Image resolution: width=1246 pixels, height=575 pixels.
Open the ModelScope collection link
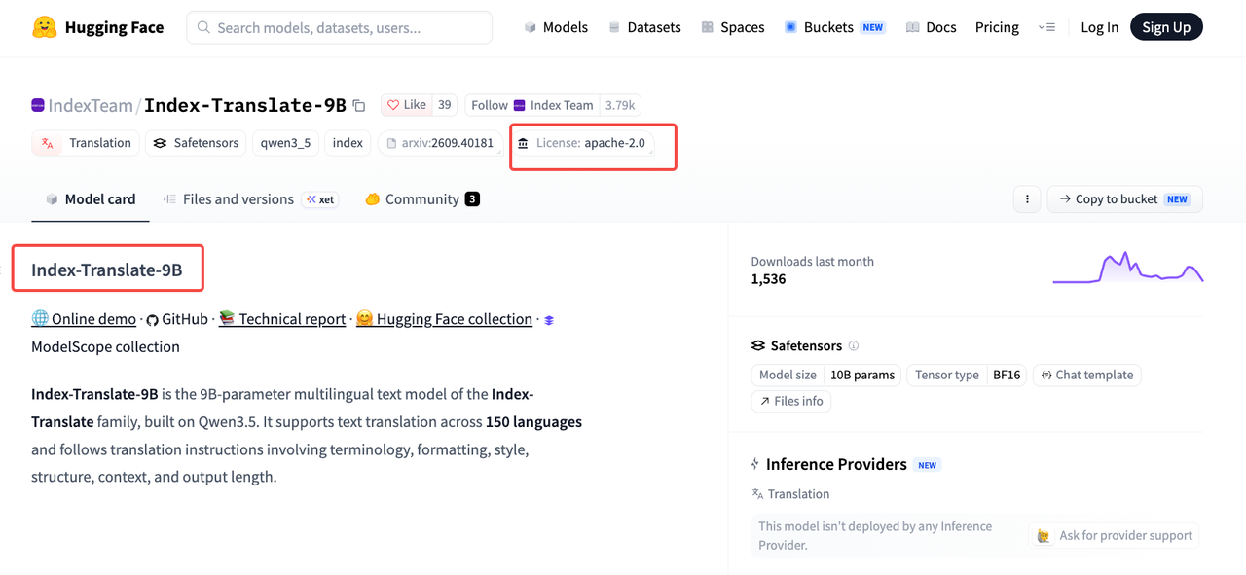coord(105,346)
